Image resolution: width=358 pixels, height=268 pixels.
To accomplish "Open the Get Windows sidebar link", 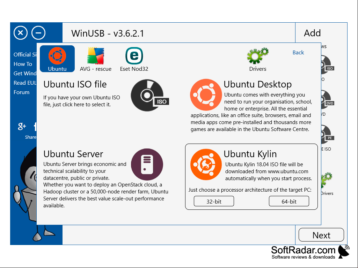I will [x=25, y=74].
